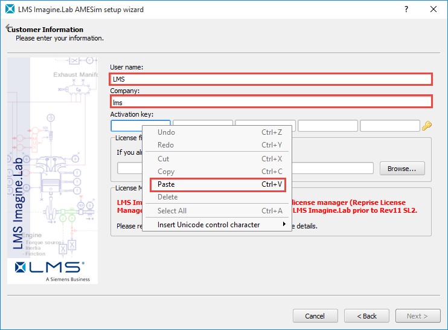
Task: Pick Cut from the context menu
Action: [163, 158]
